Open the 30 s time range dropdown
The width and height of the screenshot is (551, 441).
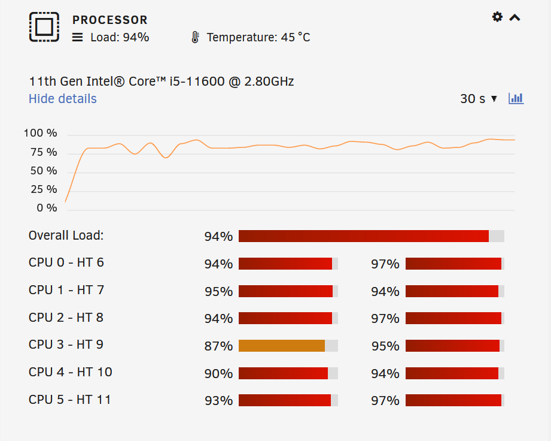[x=479, y=98]
